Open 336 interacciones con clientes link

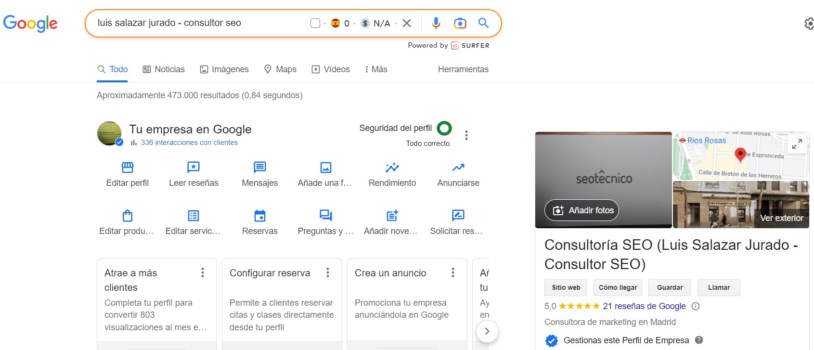point(189,143)
